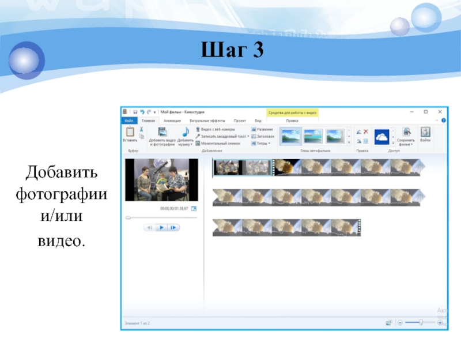This screenshot has height=346, width=461.
Task: Click the Redo arrow in title bar
Action: 149,112
